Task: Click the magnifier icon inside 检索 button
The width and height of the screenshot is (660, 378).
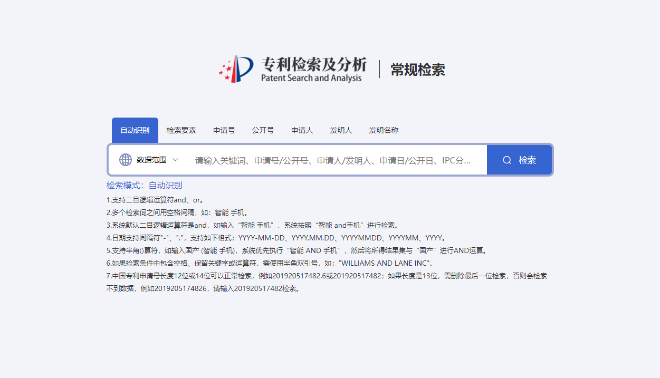Action: pyautogui.click(x=506, y=159)
